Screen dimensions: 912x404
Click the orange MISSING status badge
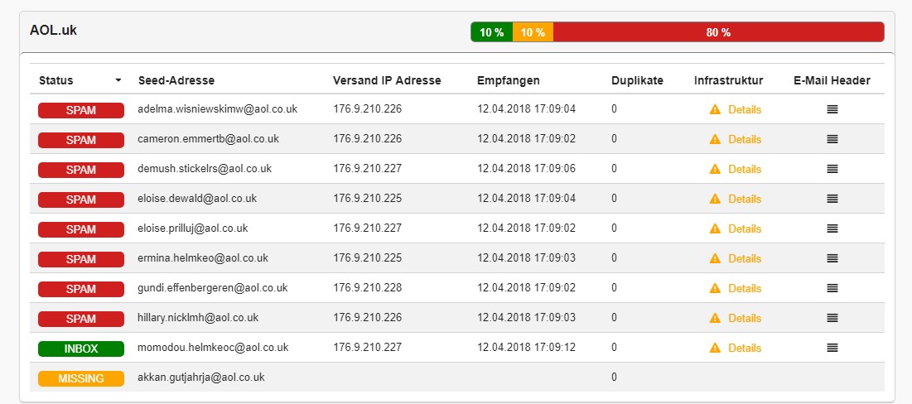[x=81, y=378]
